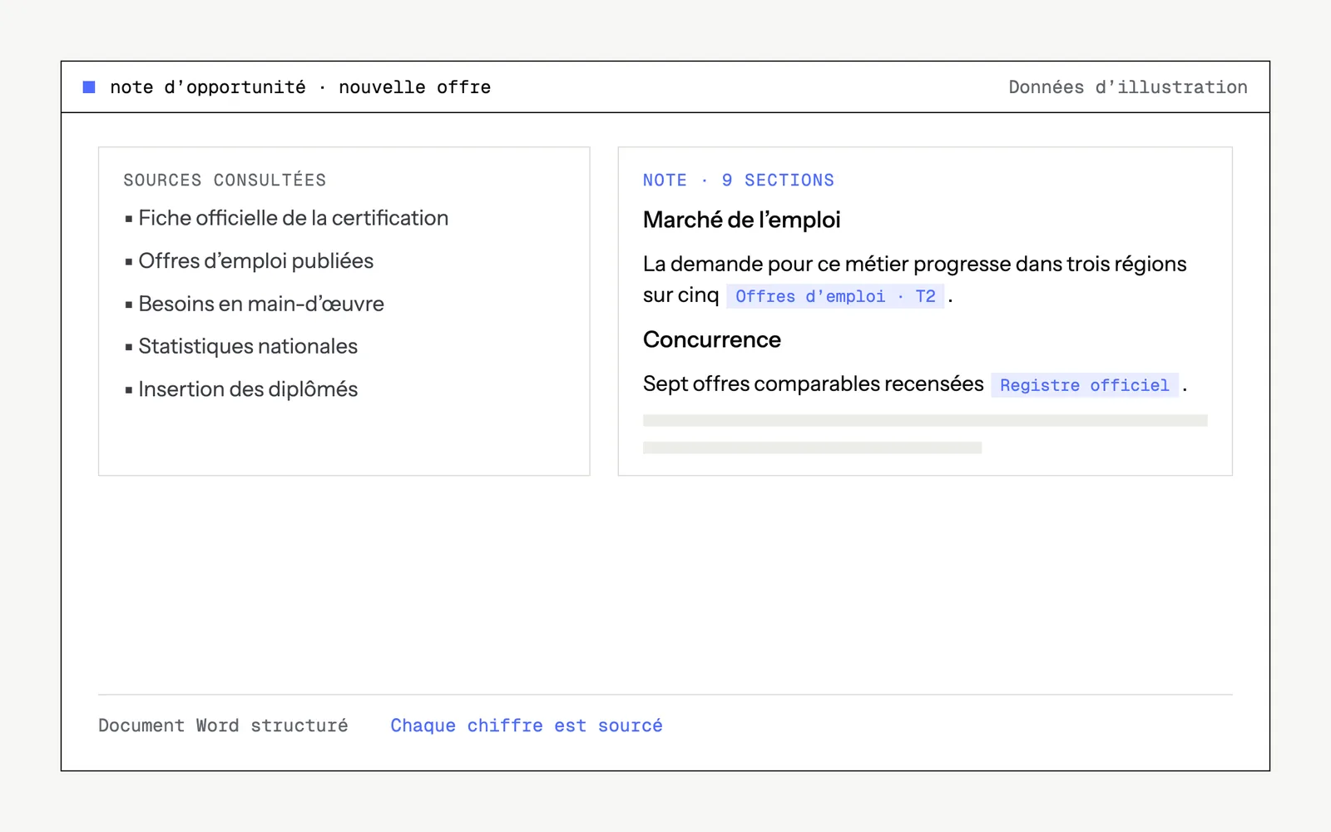
Task: Select 'Fiche officielle de la certification' item
Action: click(x=286, y=218)
